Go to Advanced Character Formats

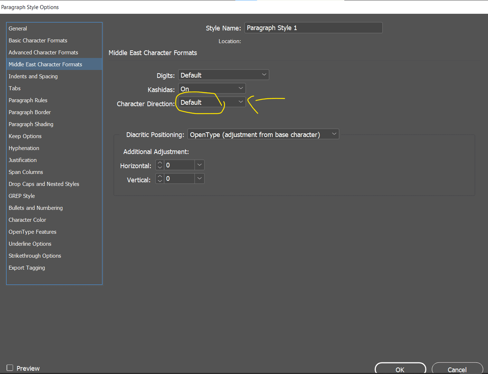point(54,52)
